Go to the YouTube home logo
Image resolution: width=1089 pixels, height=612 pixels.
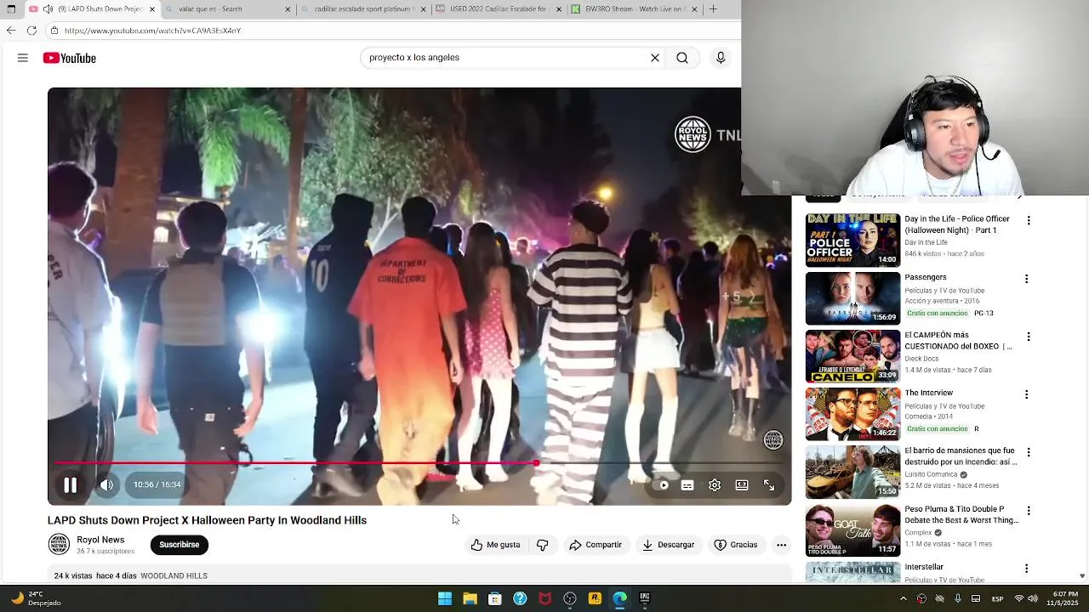[70, 58]
